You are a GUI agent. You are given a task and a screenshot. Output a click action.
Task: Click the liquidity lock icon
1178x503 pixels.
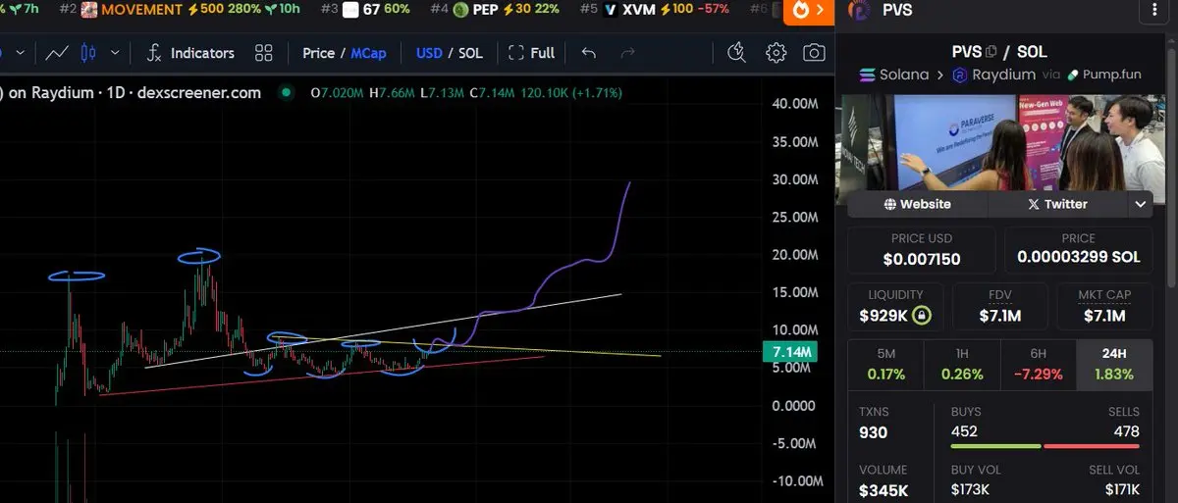[920, 316]
